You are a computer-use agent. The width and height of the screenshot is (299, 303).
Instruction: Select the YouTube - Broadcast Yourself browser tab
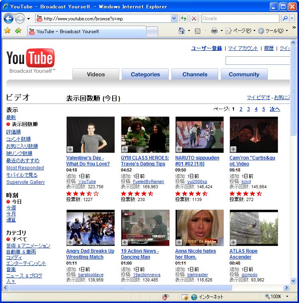(87, 31)
